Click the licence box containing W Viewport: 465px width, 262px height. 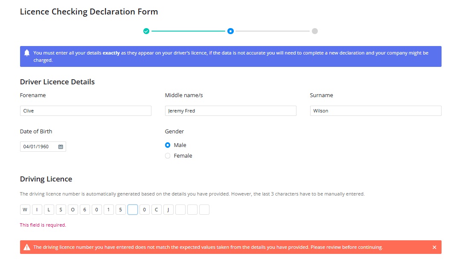coord(25,210)
